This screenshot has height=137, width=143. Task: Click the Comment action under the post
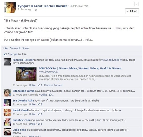tap(15, 48)
